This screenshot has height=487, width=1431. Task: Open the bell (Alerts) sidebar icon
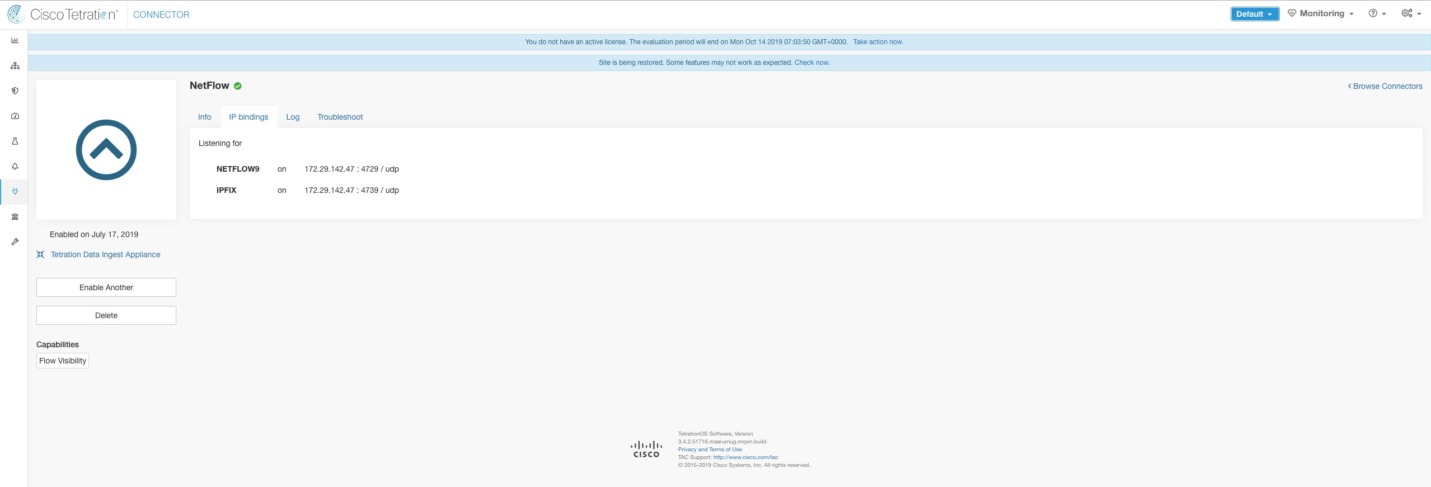click(x=15, y=166)
